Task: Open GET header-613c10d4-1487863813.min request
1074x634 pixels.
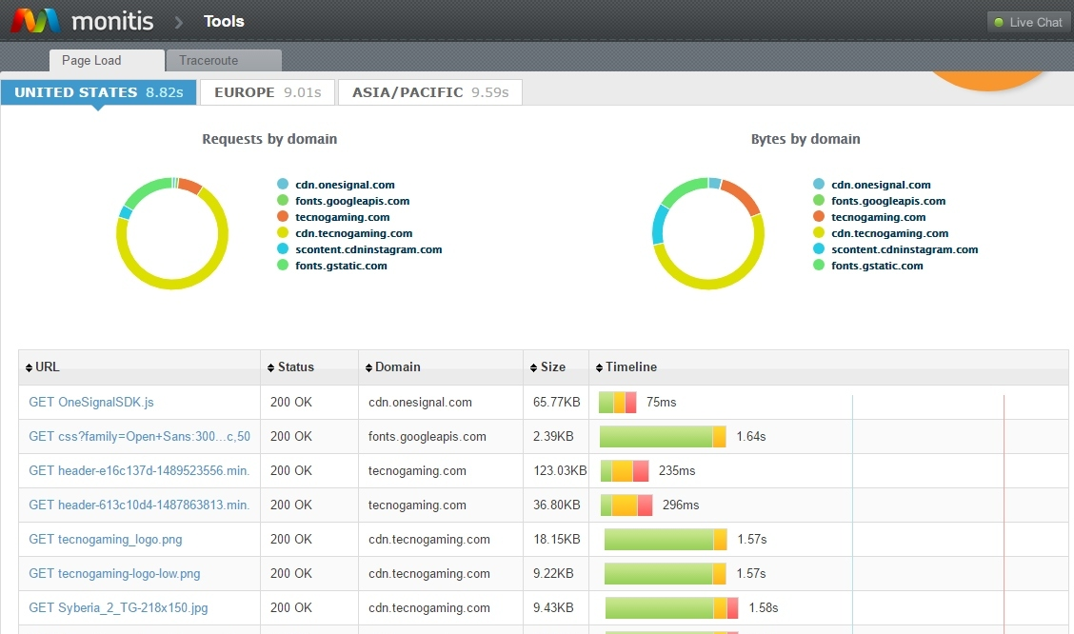Action: tap(139, 505)
